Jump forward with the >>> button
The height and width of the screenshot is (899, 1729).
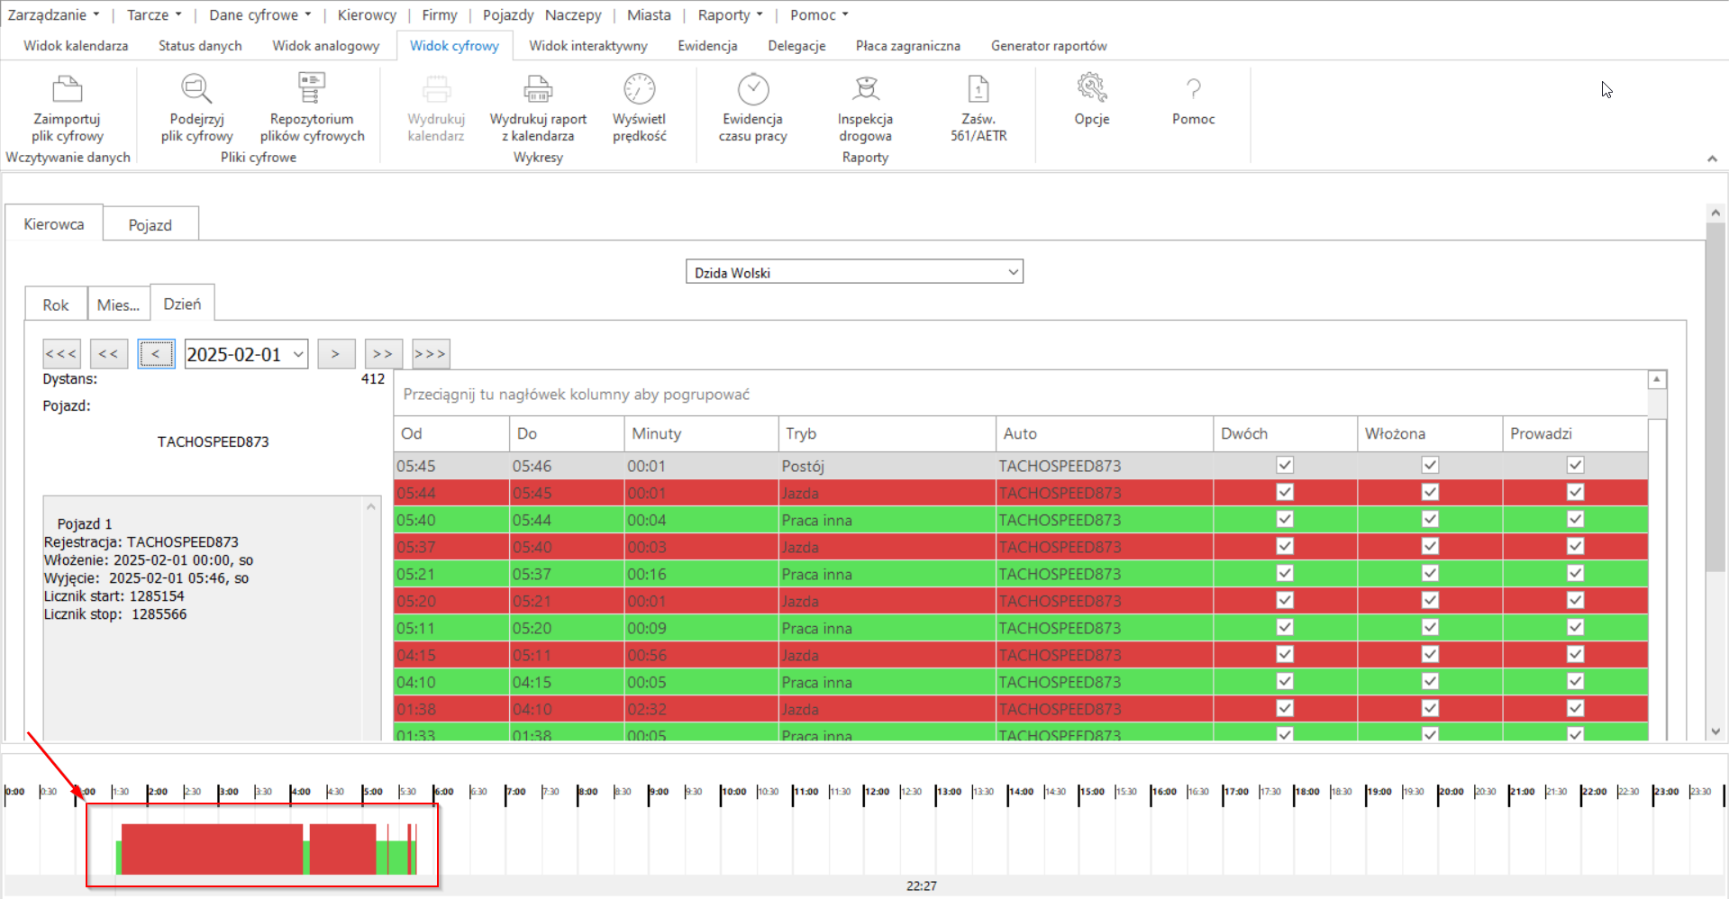coord(431,354)
